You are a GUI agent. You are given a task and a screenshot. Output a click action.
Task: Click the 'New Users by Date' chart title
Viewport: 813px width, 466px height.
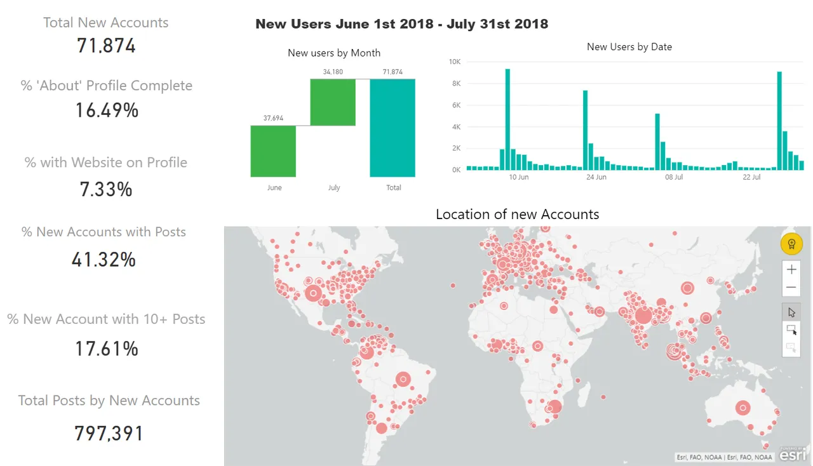[629, 46]
